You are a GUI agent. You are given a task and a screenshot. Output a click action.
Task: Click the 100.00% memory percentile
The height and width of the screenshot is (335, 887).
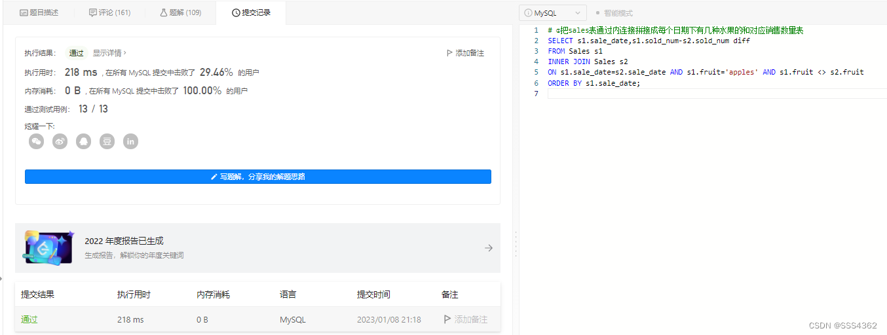pos(202,91)
